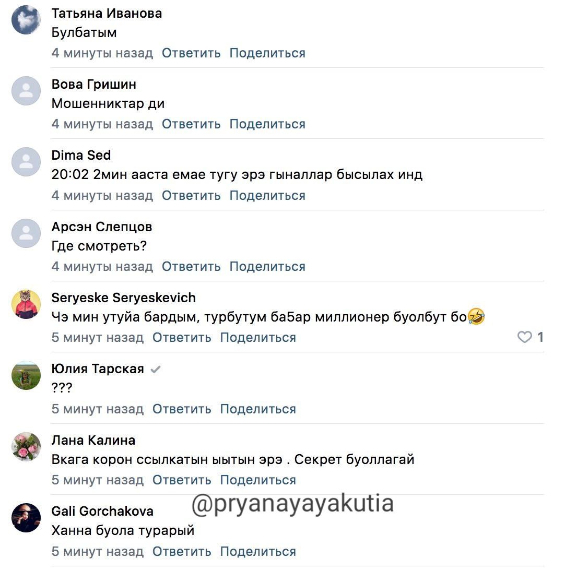The height and width of the screenshot is (570, 565).
Task: Share Вова Гришин's comment
Action: [x=267, y=124]
